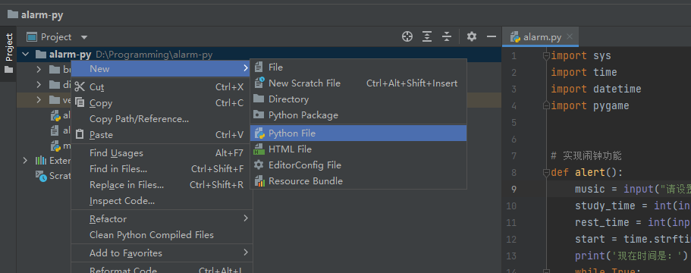The image size is (691, 273).
Task: Fold the alert function at gutter marker
Action: point(546,172)
